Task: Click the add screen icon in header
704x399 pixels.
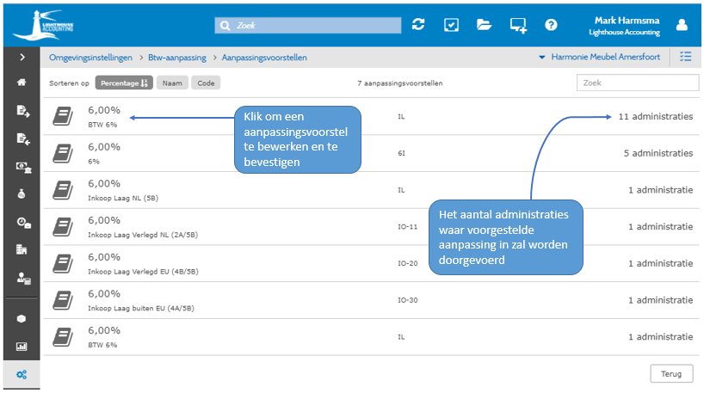Action: pos(518,25)
